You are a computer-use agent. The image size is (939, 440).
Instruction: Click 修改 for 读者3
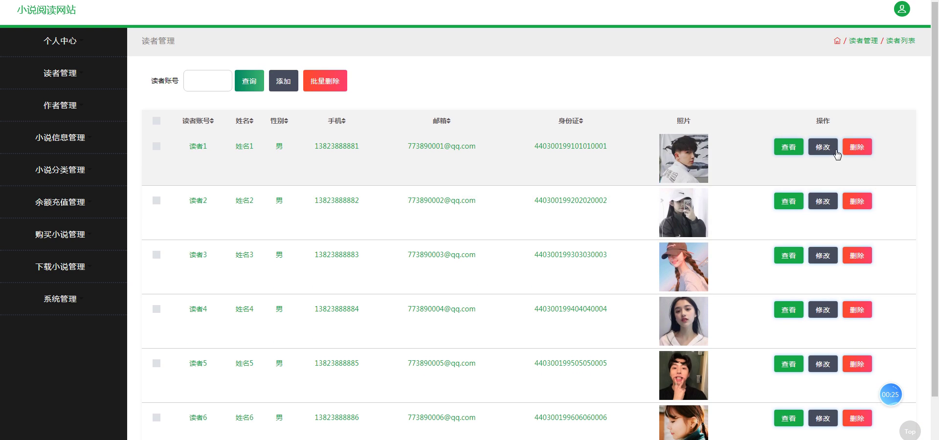[x=823, y=255]
